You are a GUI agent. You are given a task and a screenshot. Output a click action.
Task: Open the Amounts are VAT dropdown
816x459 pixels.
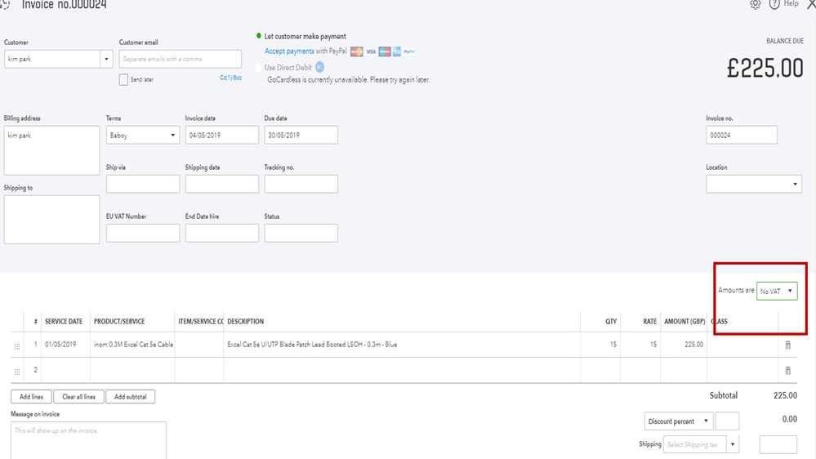pos(777,291)
